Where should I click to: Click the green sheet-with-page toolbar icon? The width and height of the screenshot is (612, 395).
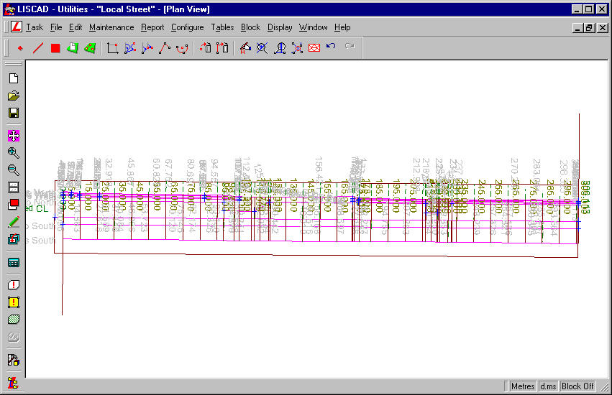[73, 48]
